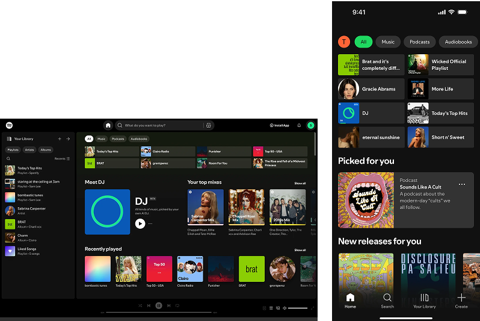
Task: Open the Charm album in the library
Action: (x=38, y=238)
